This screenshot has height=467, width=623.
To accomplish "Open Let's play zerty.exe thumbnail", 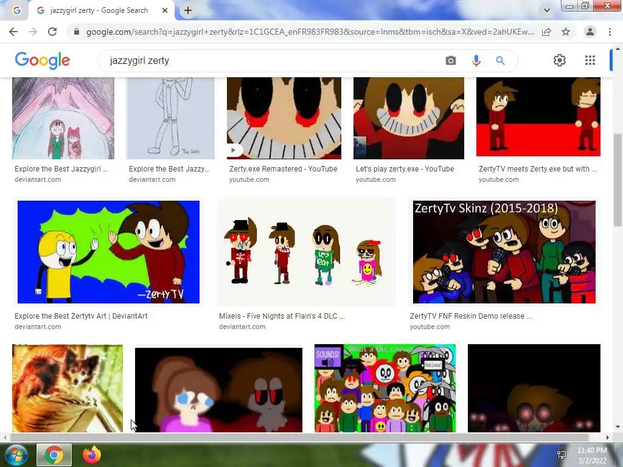I will (x=408, y=118).
